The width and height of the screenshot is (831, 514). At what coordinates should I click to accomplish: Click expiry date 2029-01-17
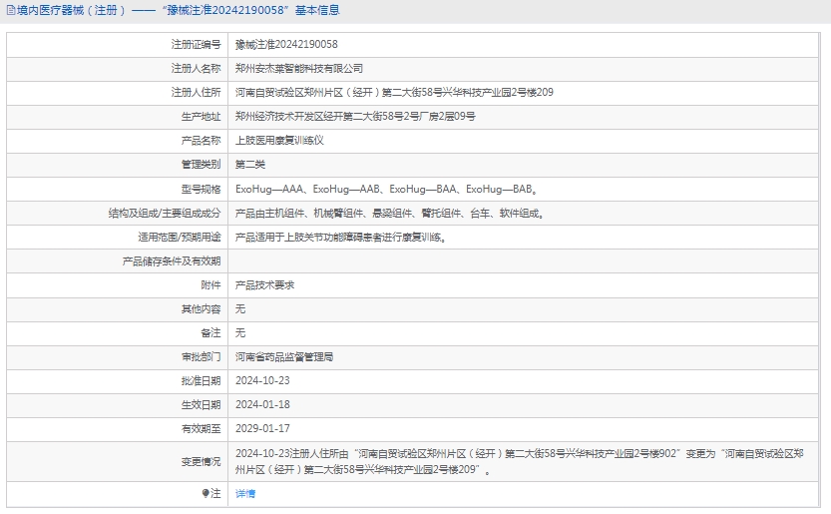click(x=261, y=428)
